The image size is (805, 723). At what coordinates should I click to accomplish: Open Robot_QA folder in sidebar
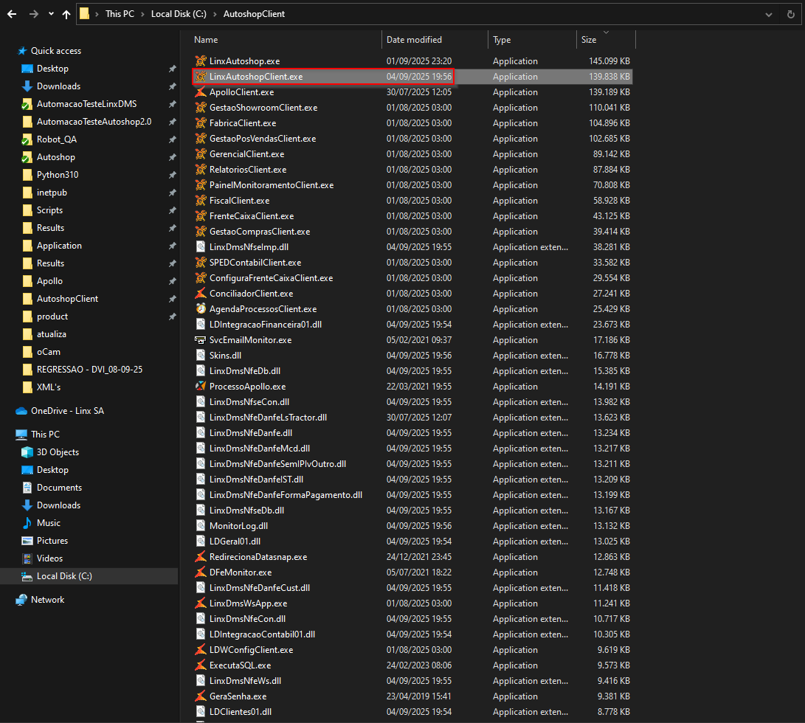(57, 139)
